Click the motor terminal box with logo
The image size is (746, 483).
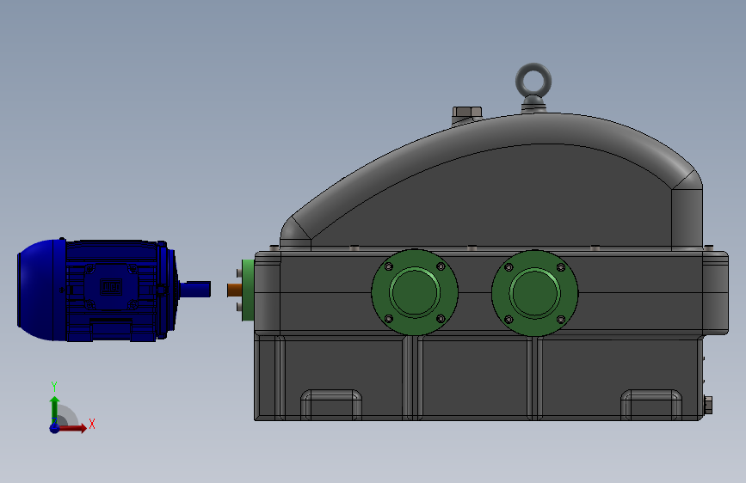[x=111, y=287]
